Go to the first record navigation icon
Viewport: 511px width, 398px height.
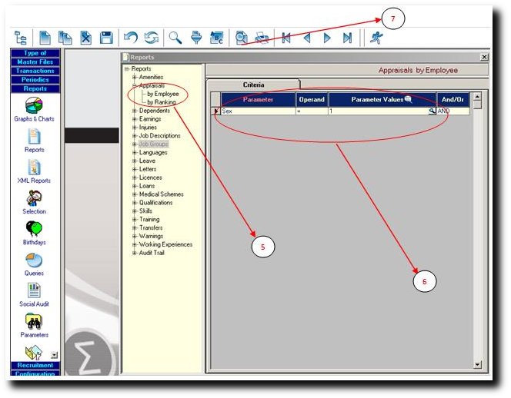pyautogui.click(x=286, y=38)
